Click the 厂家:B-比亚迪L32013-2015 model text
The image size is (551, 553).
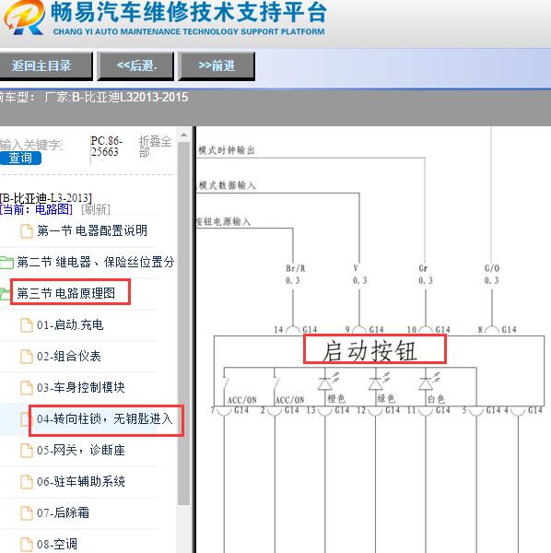coord(117,98)
